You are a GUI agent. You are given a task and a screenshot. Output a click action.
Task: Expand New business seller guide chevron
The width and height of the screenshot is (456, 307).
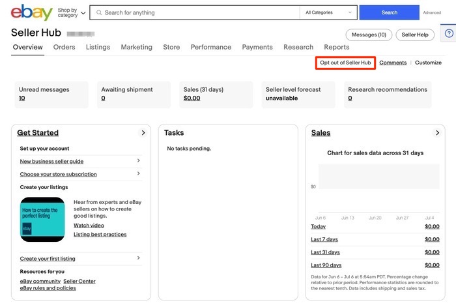(x=139, y=161)
